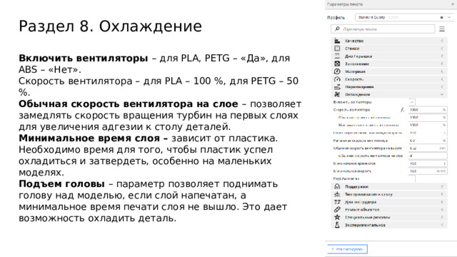Click the Заполнение category icon
Screen dimensions: 457x257
[x=337, y=64]
